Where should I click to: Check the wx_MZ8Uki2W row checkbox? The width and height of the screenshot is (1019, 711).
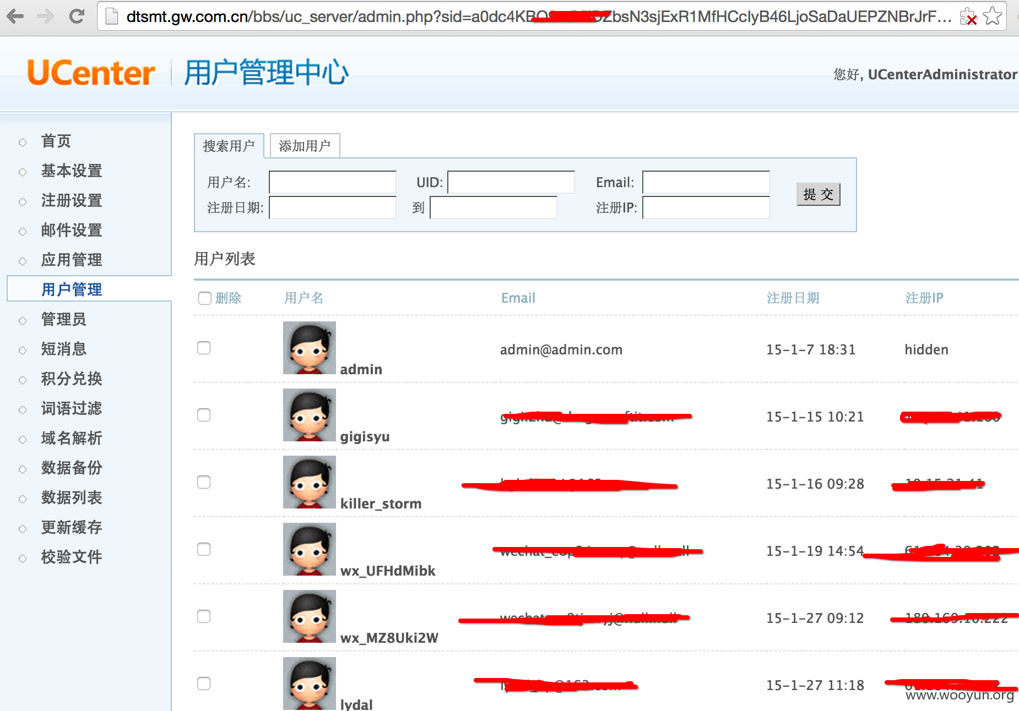[204, 616]
